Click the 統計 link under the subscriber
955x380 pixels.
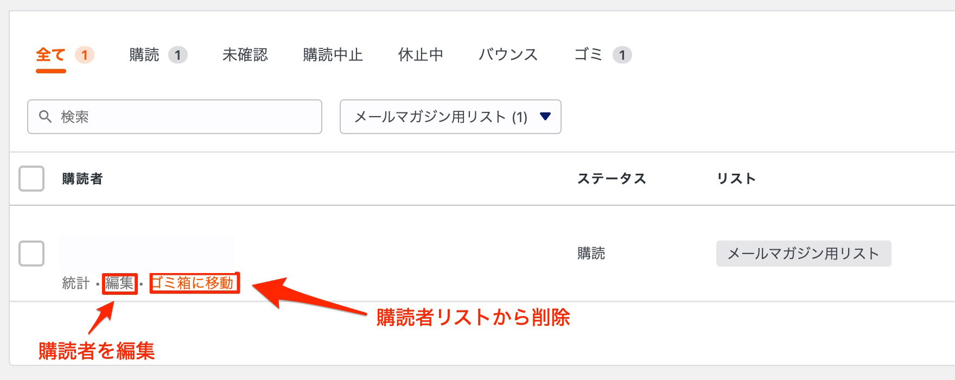(x=76, y=283)
